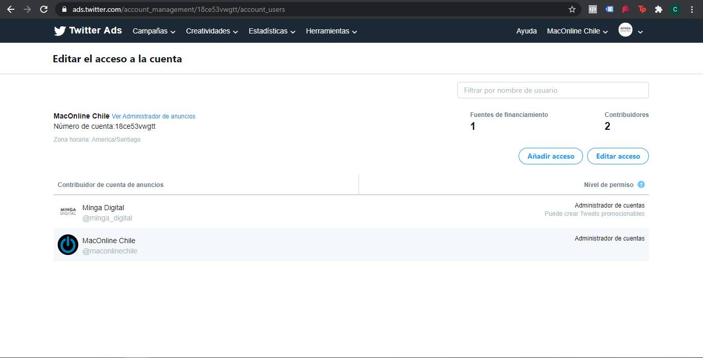Focus the Filtrar por nombre de usuario field

[x=553, y=90]
